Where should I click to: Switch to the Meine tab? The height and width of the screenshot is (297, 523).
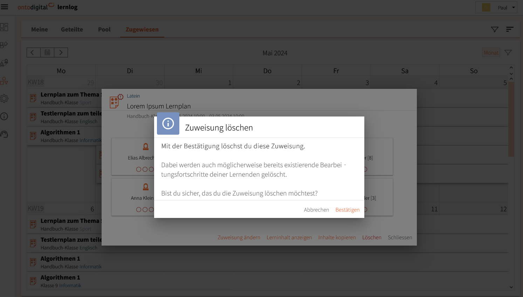40,29
